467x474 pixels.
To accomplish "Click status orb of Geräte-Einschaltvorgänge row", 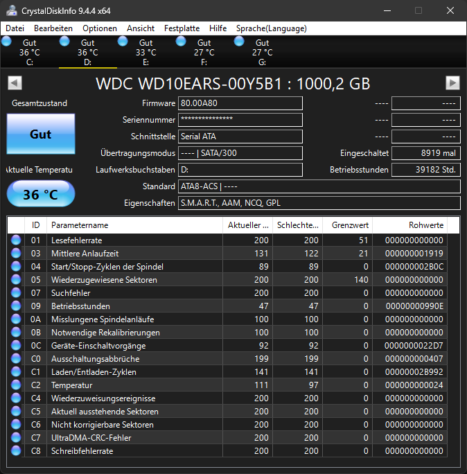I will coord(16,345).
